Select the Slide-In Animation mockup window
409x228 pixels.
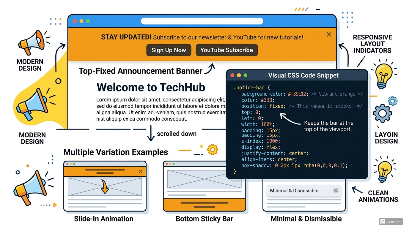tap(105, 186)
